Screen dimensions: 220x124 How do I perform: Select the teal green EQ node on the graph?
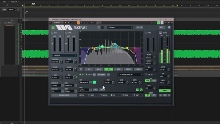coord(102,46)
